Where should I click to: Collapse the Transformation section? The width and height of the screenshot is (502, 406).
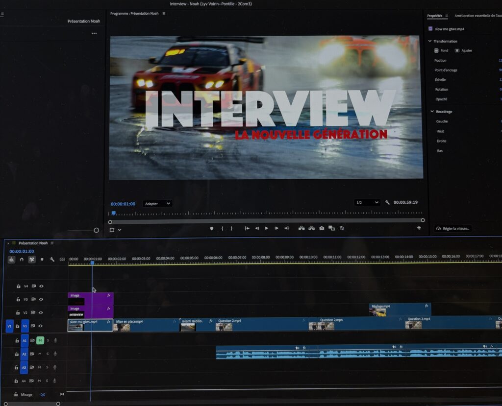430,41
